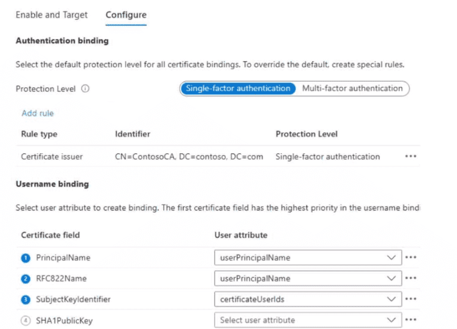Image resolution: width=457 pixels, height=329 pixels.
Task: Open SHA1PublicKey Select user attribute dropdown
Action: pyautogui.click(x=308, y=320)
